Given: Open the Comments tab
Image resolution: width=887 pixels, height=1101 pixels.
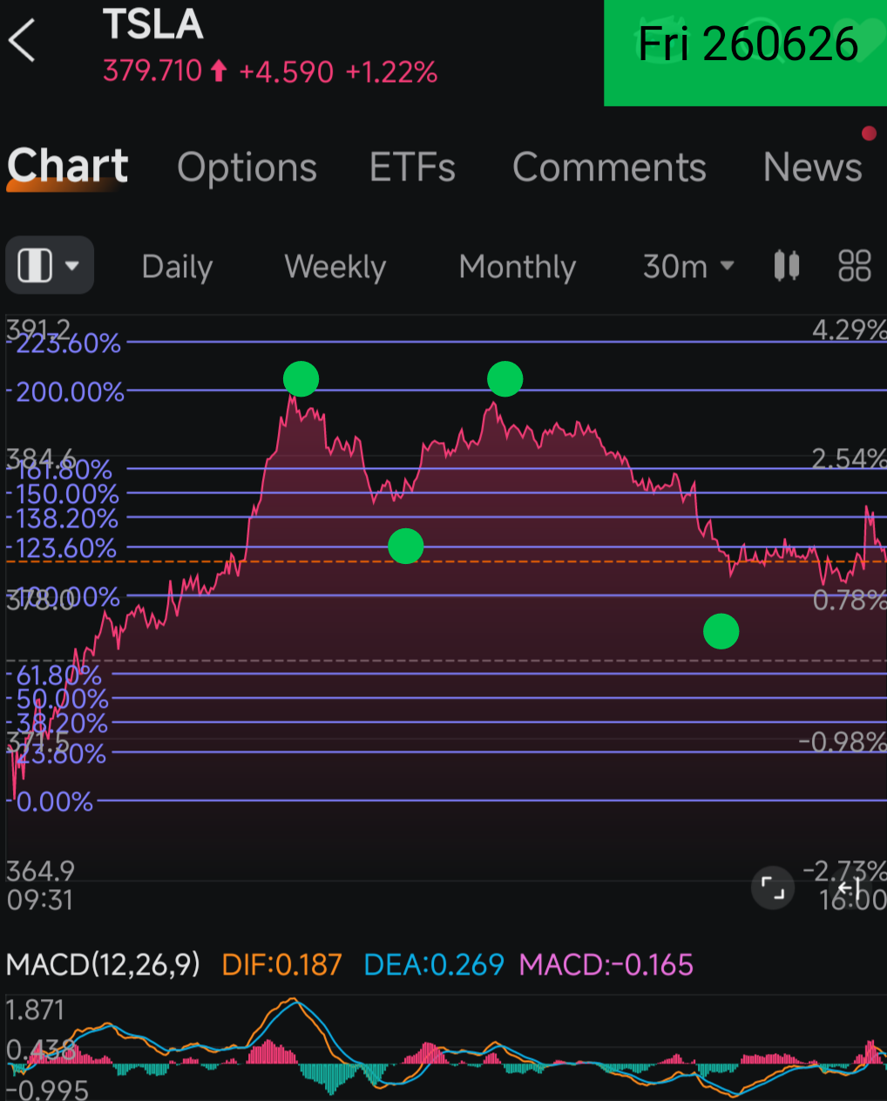Looking at the screenshot, I should click(x=609, y=167).
